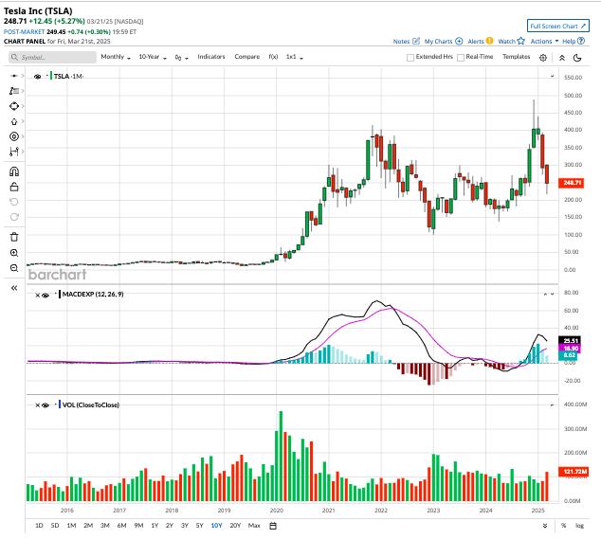
Task: Open the 1x1 grid layout dropdown
Action: tap(295, 57)
